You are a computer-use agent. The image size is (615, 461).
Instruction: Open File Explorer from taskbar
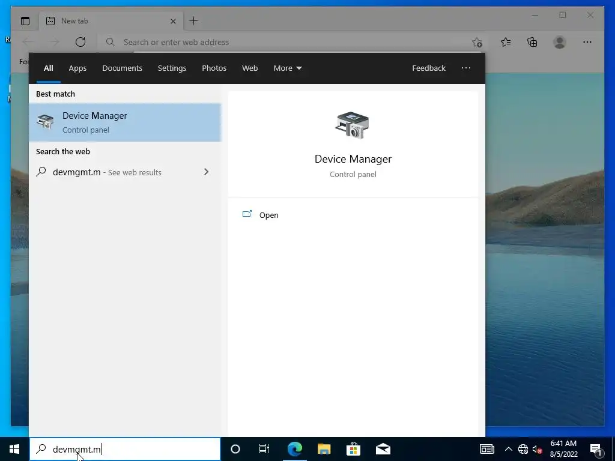point(324,449)
